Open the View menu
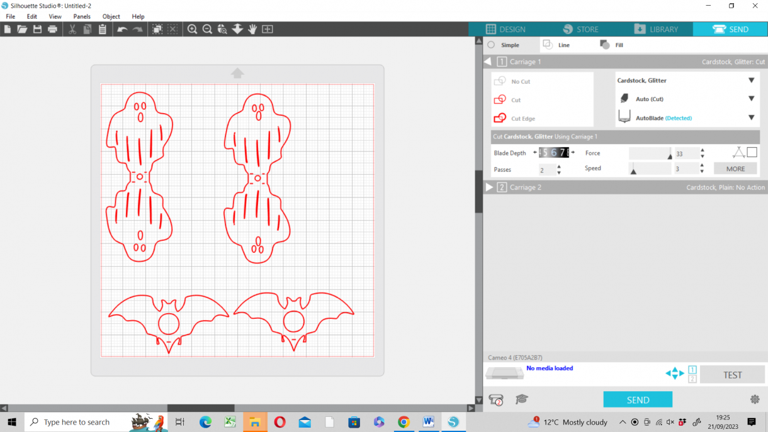The image size is (768, 432). [x=55, y=16]
